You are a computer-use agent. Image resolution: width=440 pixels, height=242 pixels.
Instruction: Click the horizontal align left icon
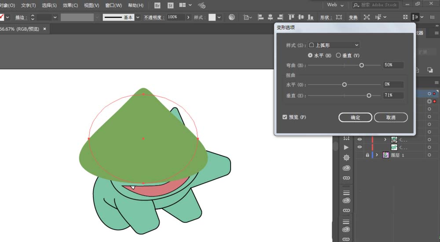(260, 17)
